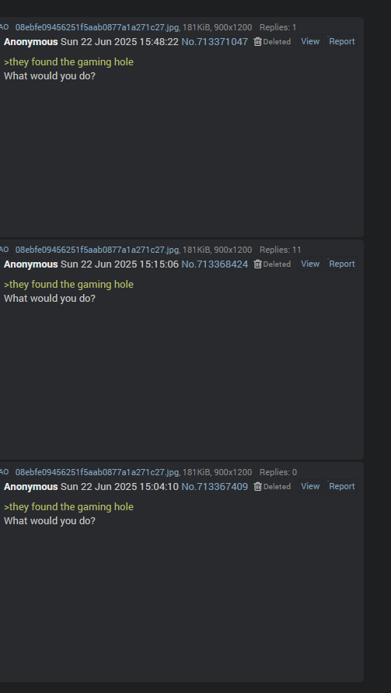
Task: Open post number No.713368424 link
Action: (x=215, y=264)
